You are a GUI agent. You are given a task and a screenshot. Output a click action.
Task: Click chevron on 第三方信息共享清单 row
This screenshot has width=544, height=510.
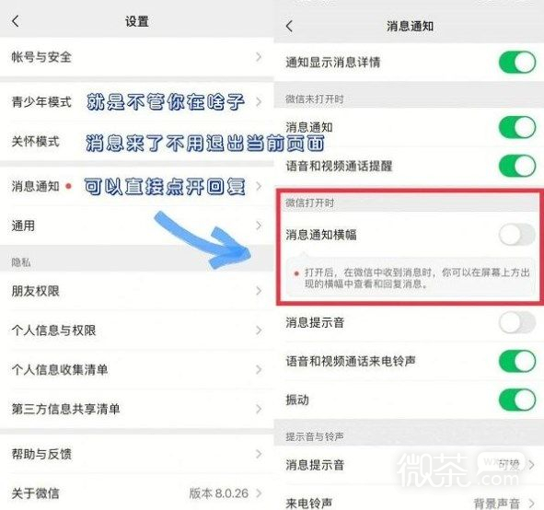(259, 409)
